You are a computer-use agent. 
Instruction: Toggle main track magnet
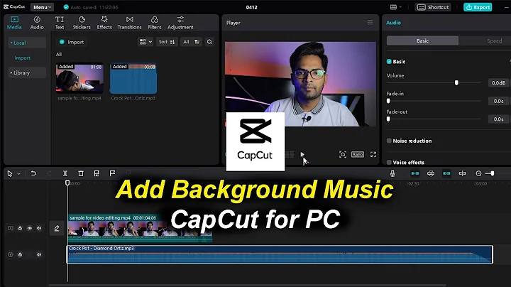pyautogui.click(x=415, y=173)
